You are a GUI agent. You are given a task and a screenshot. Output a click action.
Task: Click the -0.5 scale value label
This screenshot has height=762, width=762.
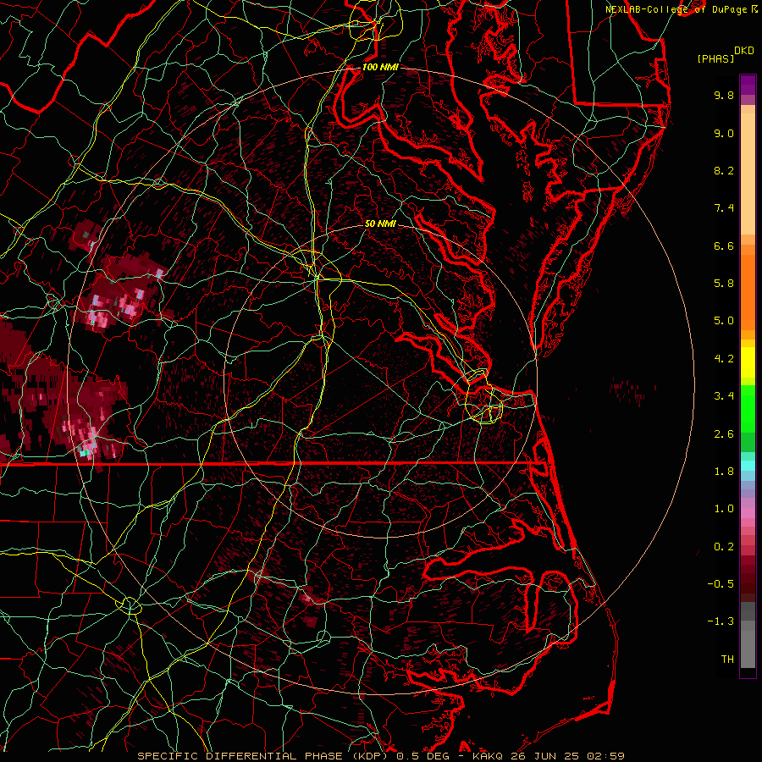tap(721, 584)
